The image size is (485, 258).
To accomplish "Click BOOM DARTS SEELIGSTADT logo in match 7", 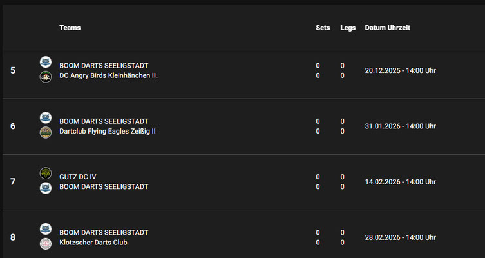I will coord(46,188).
